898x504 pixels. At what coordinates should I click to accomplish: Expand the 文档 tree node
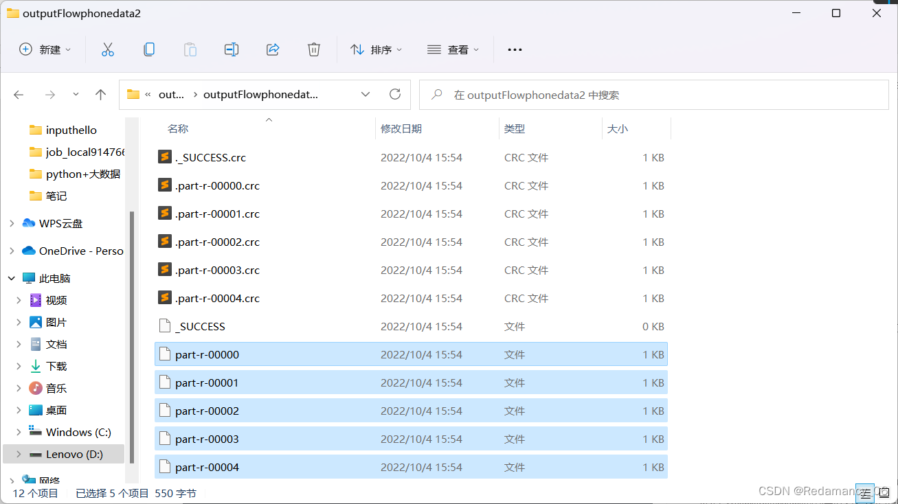pyautogui.click(x=19, y=344)
